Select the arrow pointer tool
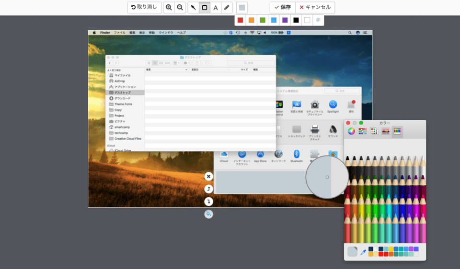 tap(193, 7)
